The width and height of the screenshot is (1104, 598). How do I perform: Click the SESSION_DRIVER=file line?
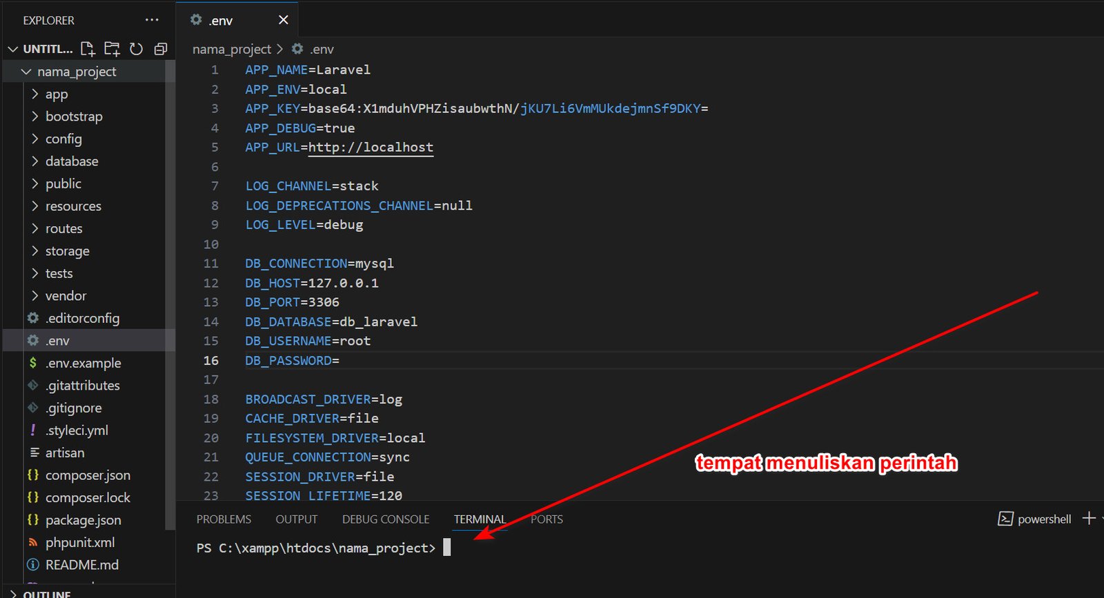pos(319,477)
